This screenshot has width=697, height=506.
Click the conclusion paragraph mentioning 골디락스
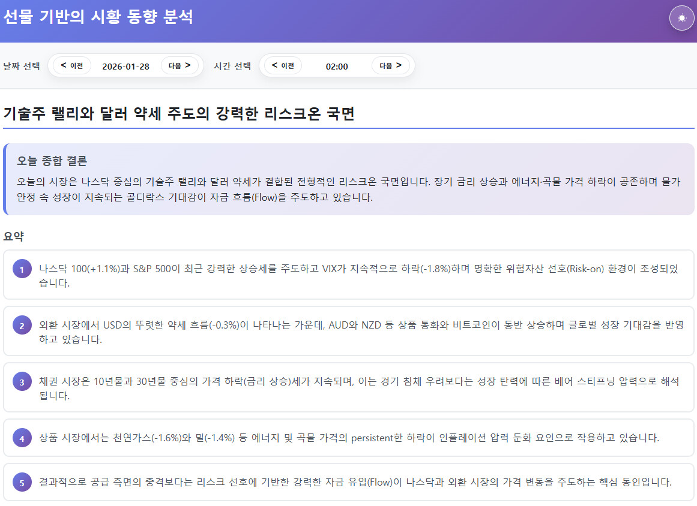point(348,189)
